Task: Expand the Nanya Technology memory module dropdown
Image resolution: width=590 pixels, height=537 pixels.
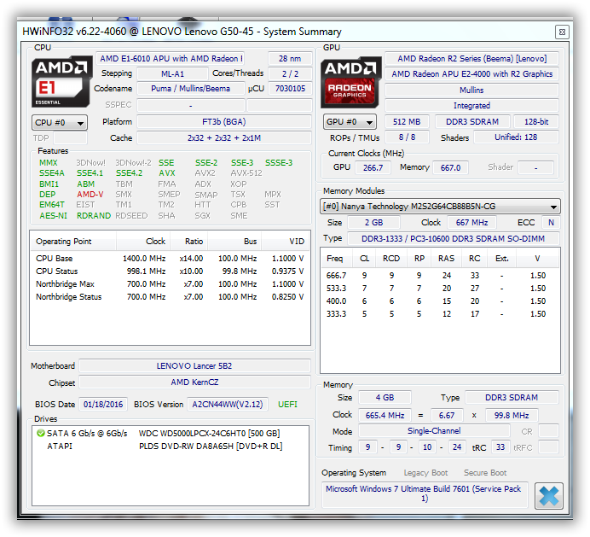Action: [440, 207]
